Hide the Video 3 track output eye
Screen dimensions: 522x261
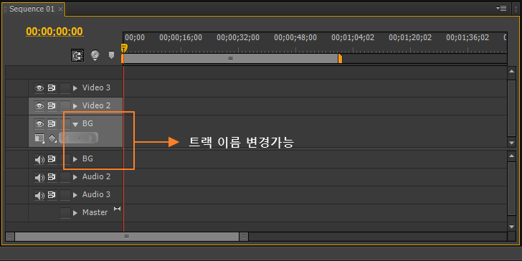pyautogui.click(x=39, y=88)
